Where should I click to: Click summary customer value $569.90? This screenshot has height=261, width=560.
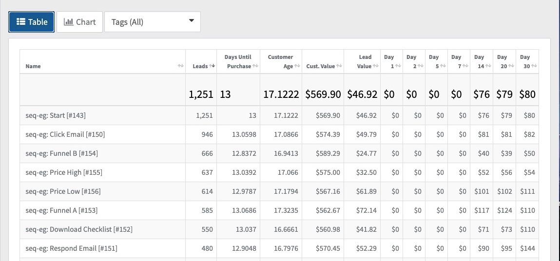pyautogui.click(x=323, y=94)
